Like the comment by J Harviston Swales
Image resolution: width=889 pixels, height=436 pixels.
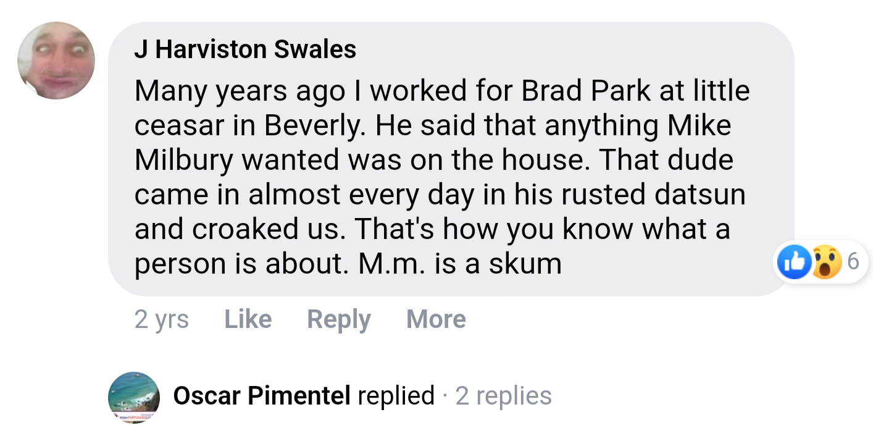click(x=248, y=319)
